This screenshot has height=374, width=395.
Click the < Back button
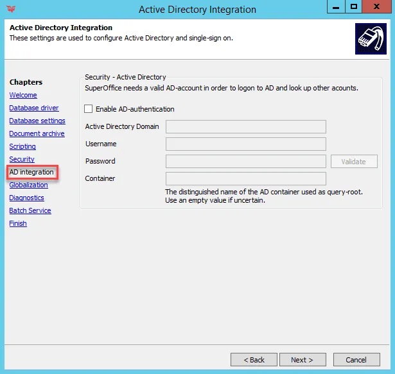click(254, 359)
